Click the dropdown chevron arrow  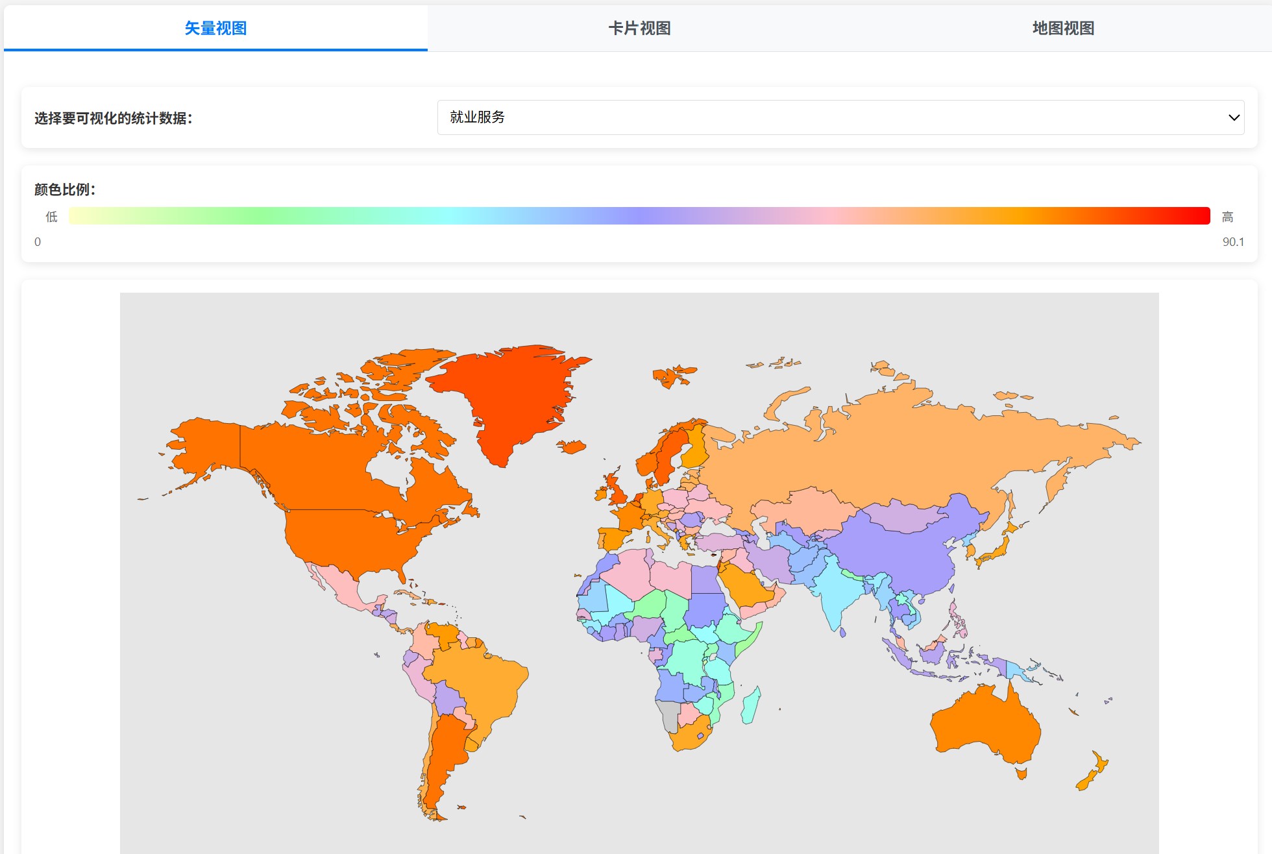[1234, 117]
